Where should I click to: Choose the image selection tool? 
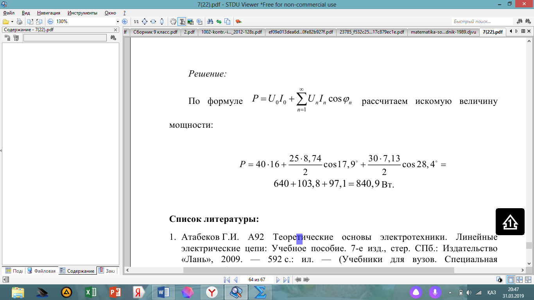[190, 21]
